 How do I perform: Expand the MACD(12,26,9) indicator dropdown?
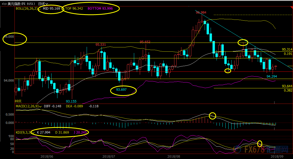(40, 106)
